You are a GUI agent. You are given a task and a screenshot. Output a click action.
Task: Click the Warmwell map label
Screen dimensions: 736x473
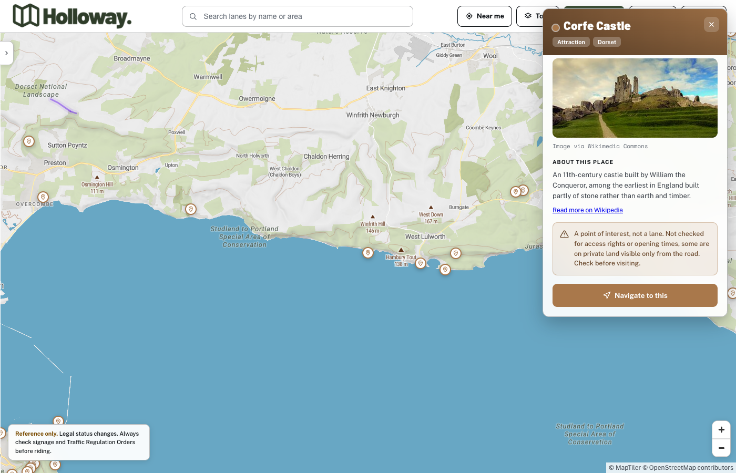point(208,77)
